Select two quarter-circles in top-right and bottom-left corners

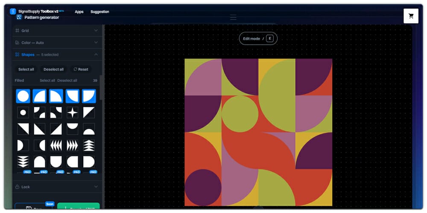(x=56, y=112)
